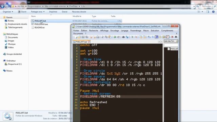Open the Organiser dropdown in Explorer
Viewport: 217px width, 122px height.
[8, 12]
